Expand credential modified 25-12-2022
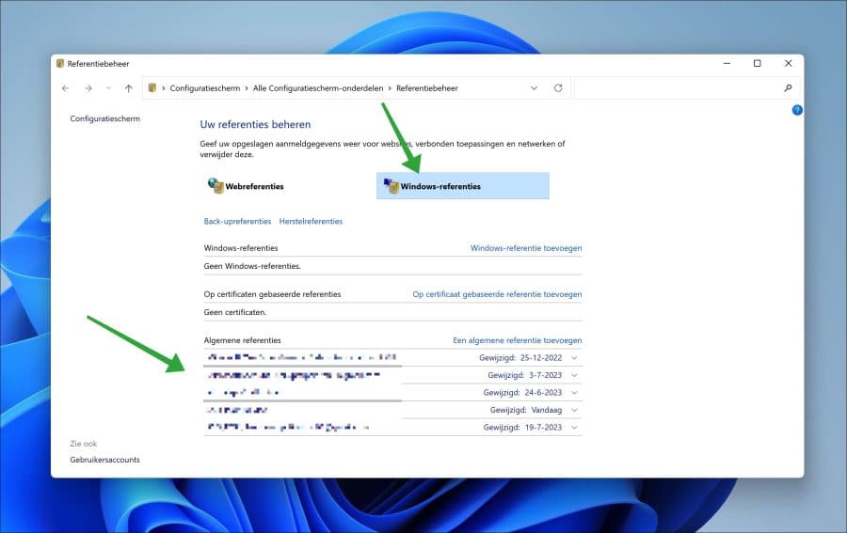The height and width of the screenshot is (533, 847). coord(574,357)
